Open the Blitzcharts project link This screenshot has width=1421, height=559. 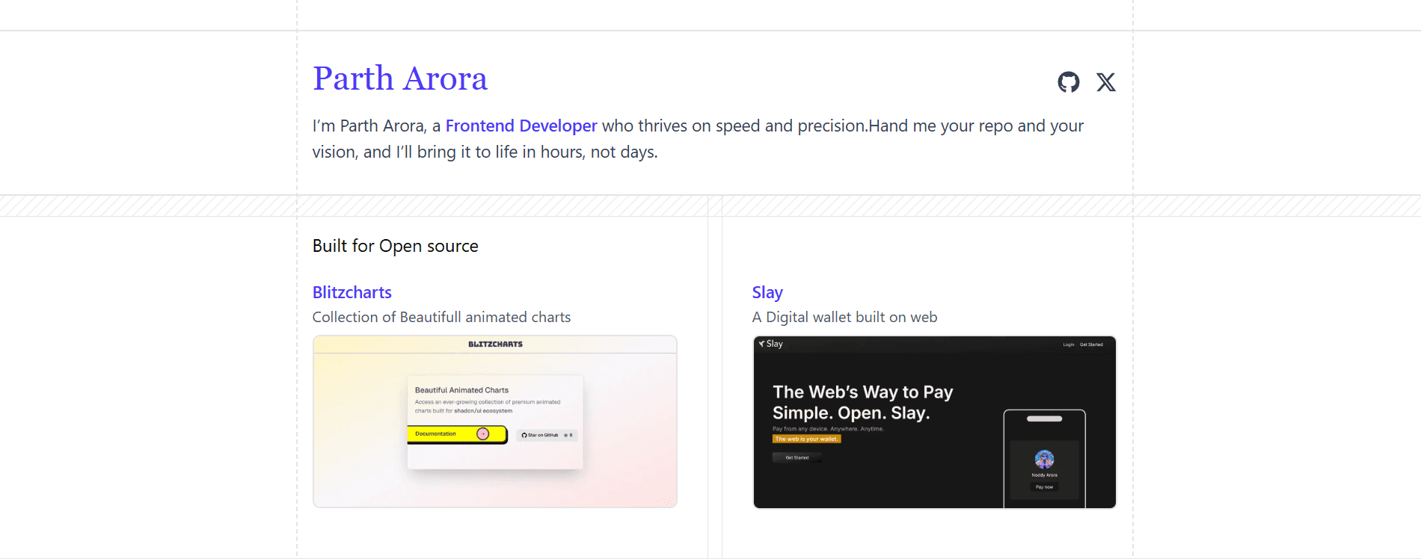[352, 292]
